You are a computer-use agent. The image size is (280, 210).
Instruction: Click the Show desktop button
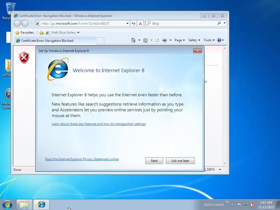click(278, 205)
